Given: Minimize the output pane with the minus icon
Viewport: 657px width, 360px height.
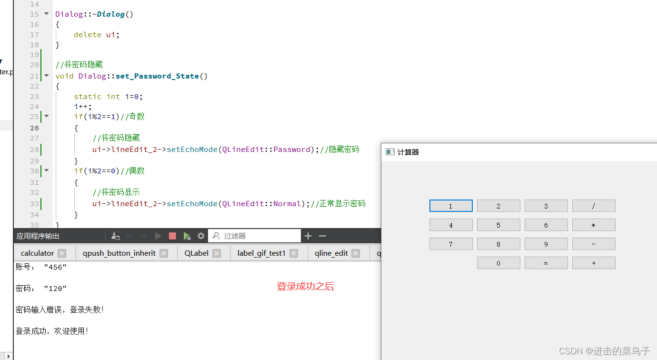Looking at the screenshot, I should click(x=323, y=235).
